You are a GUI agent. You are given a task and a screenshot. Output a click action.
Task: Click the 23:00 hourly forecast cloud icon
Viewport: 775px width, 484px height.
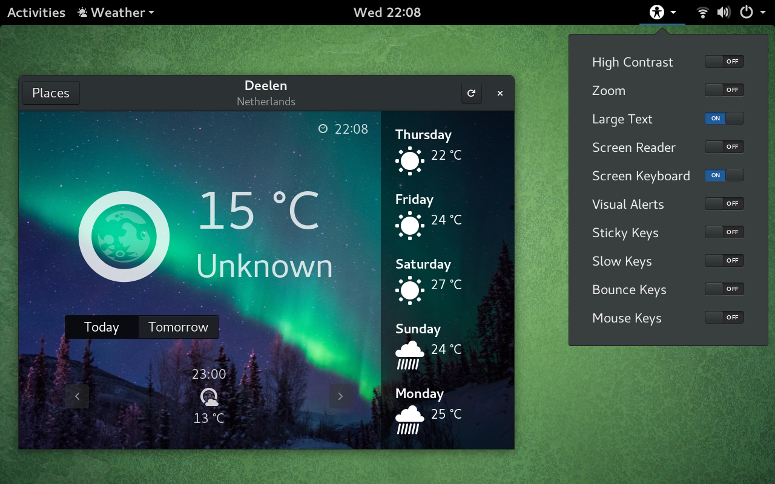click(x=209, y=397)
